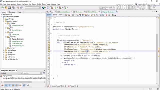Click the Stop Macro Recording icon
The height and width of the screenshot is (90, 160).
109,15
